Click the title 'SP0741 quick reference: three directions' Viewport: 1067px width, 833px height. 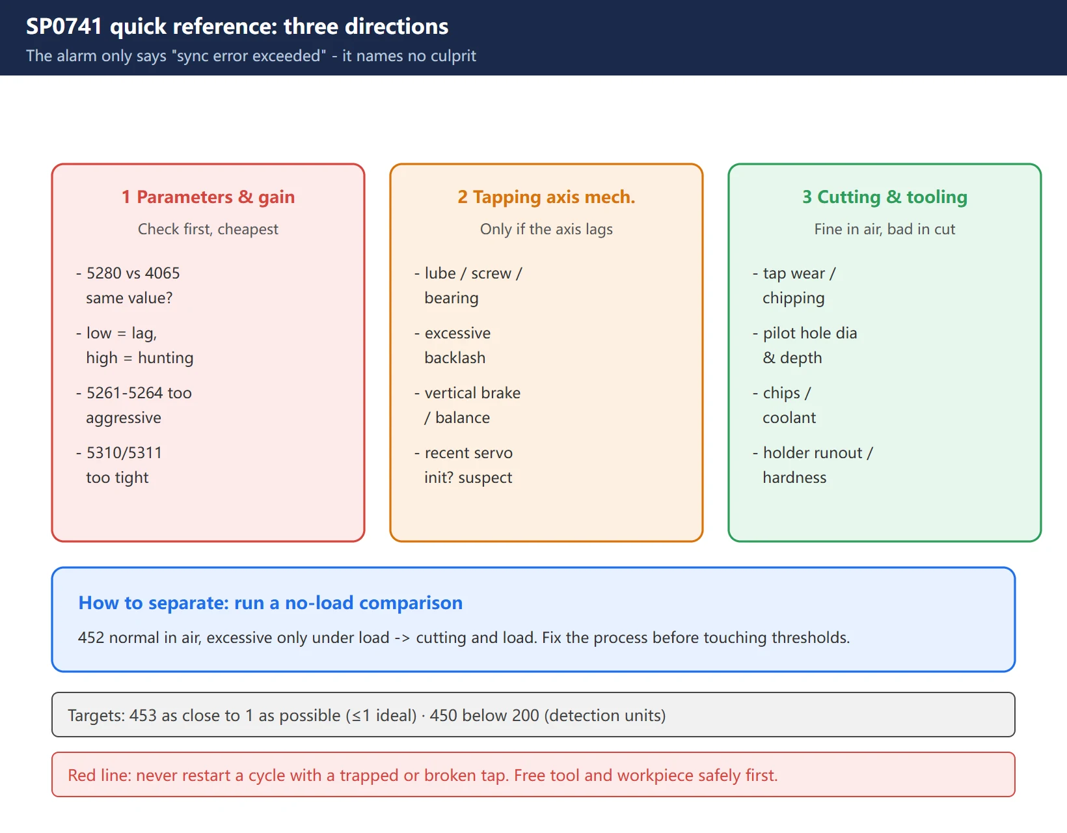237,27
